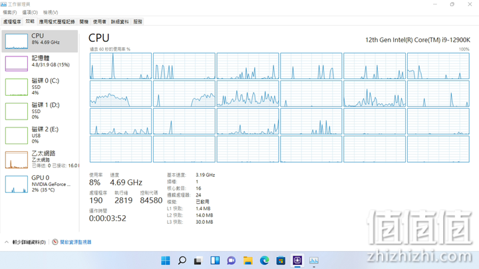479x269 pixels.
Task: Click the 100% graph scale label
Action: [464, 49]
